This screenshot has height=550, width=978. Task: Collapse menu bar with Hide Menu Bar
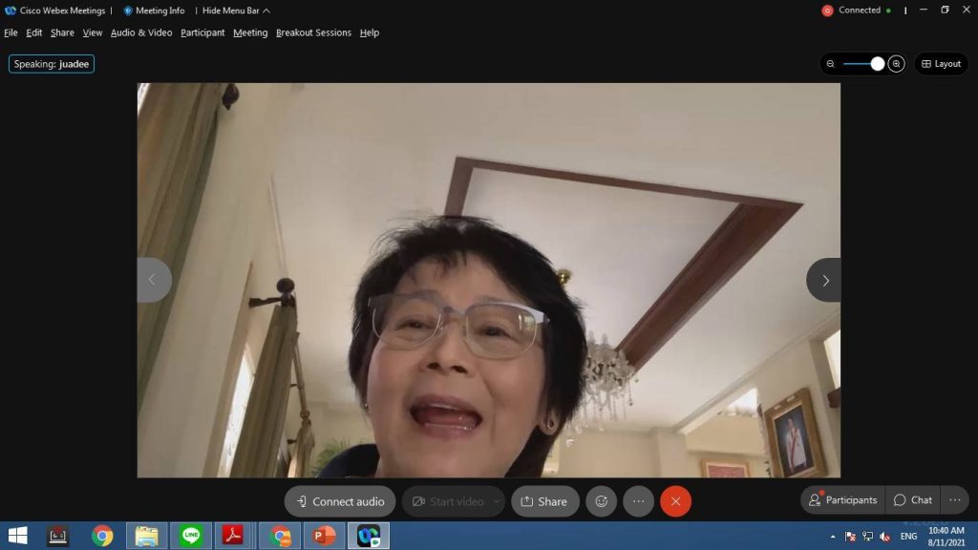click(x=236, y=11)
